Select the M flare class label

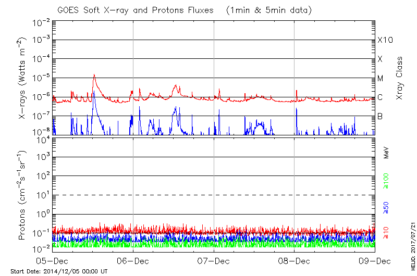tap(381, 78)
